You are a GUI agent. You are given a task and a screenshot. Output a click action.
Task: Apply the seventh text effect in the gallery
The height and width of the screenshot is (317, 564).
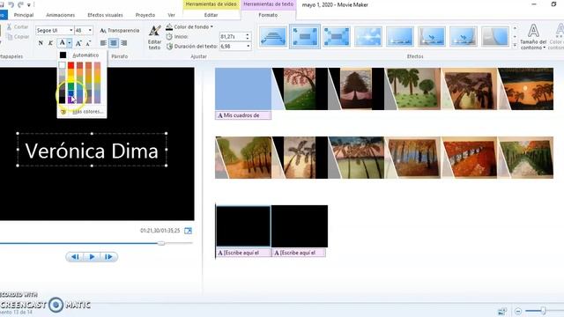click(464, 36)
